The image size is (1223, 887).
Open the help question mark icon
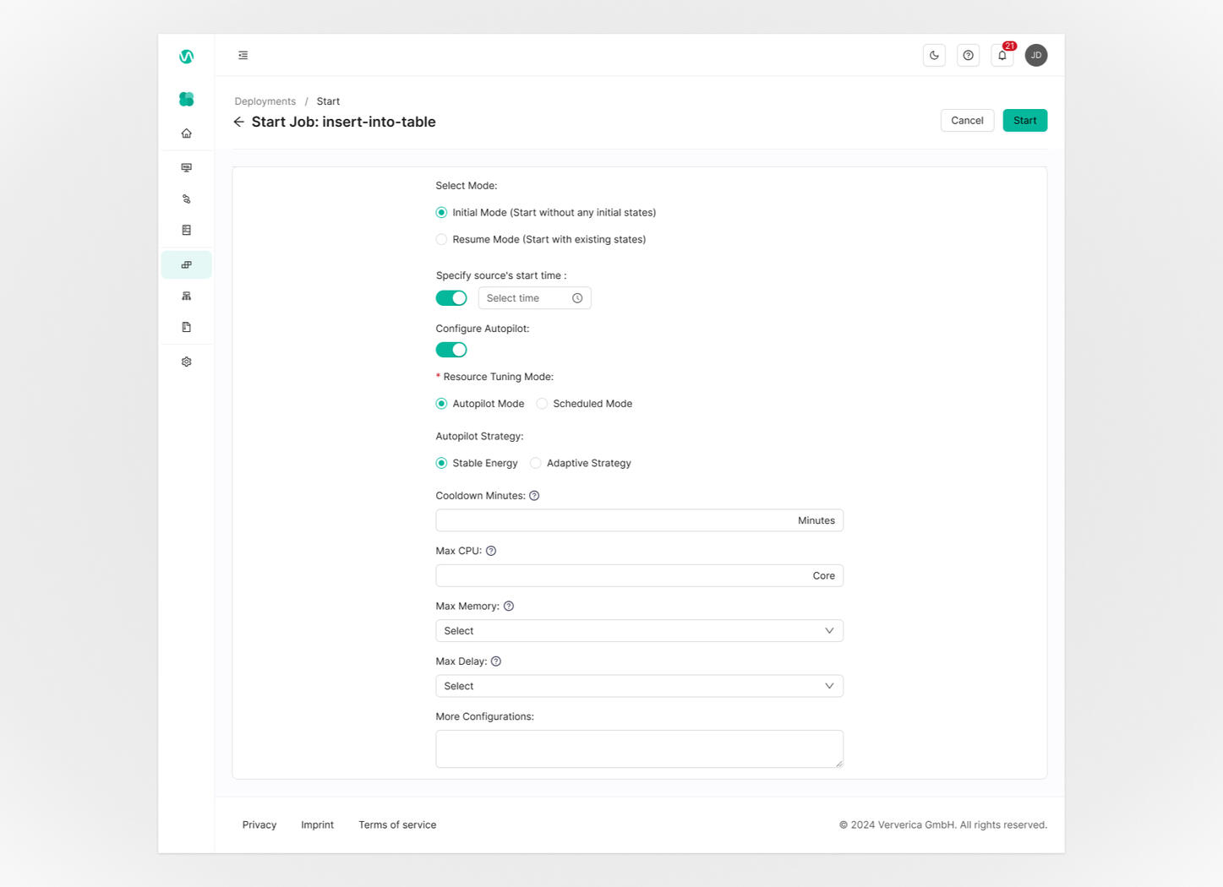968,56
